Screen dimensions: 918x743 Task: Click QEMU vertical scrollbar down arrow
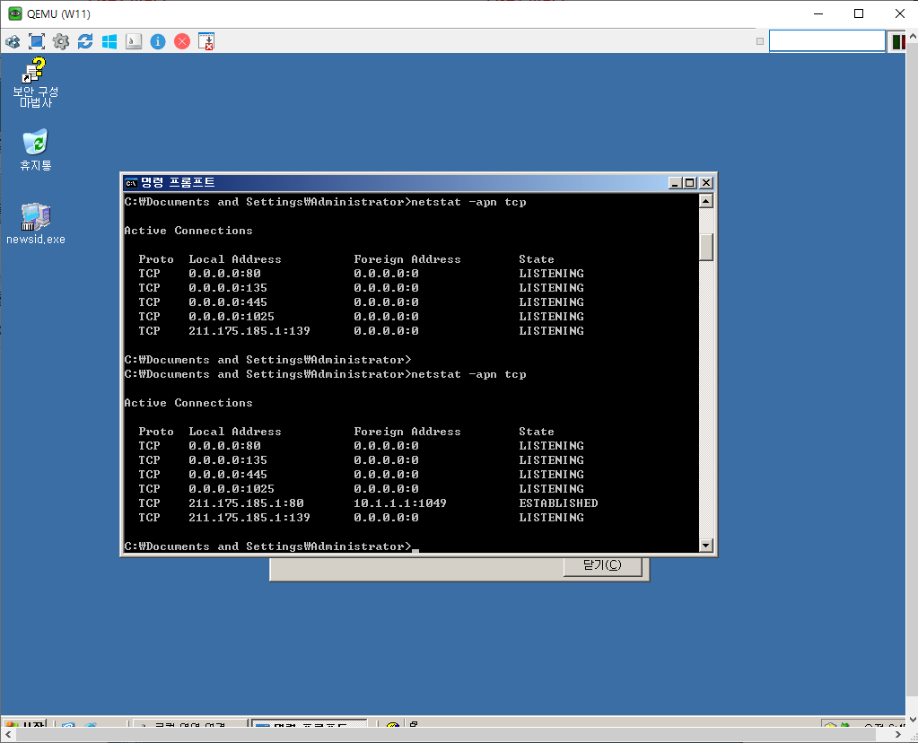[912, 720]
